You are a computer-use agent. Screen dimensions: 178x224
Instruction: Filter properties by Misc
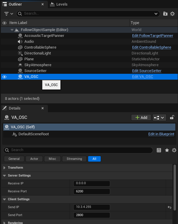point(52,159)
